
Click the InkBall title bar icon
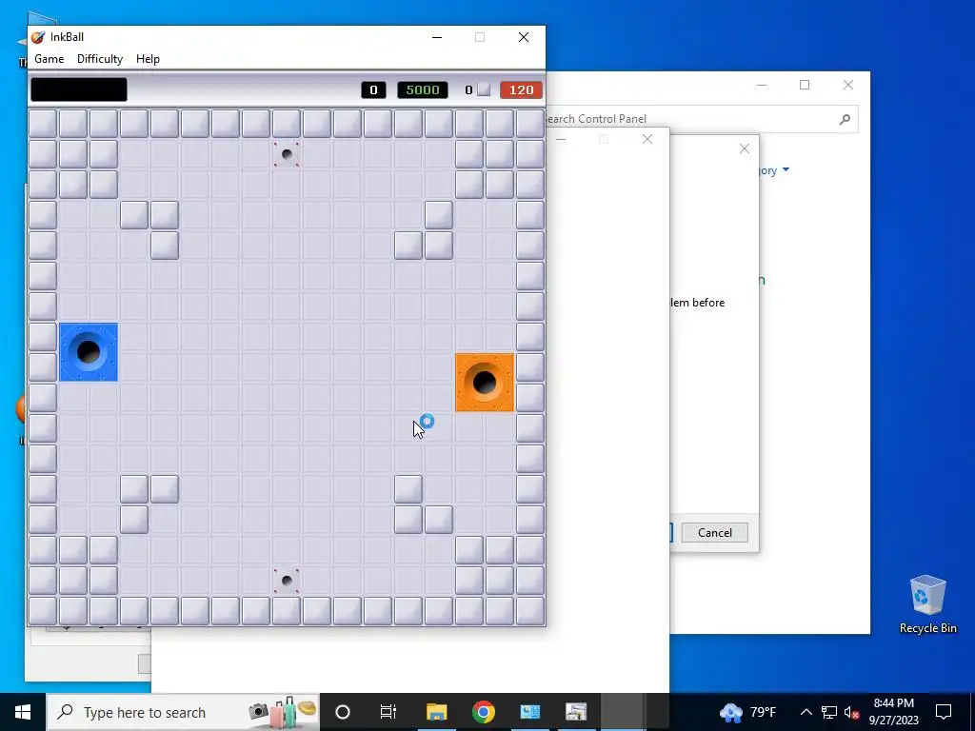38,37
